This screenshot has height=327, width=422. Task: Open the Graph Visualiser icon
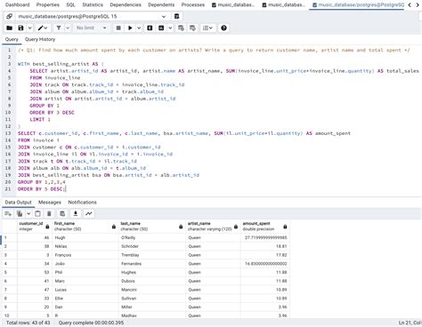(88, 213)
